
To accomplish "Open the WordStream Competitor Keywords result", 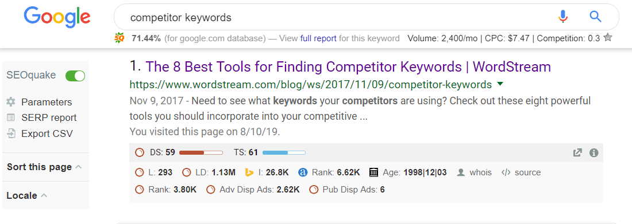I will pyautogui.click(x=348, y=67).
